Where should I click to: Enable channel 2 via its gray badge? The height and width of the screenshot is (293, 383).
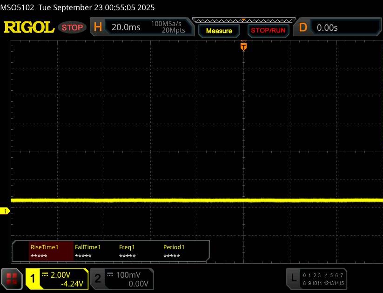tap(98, 279)
